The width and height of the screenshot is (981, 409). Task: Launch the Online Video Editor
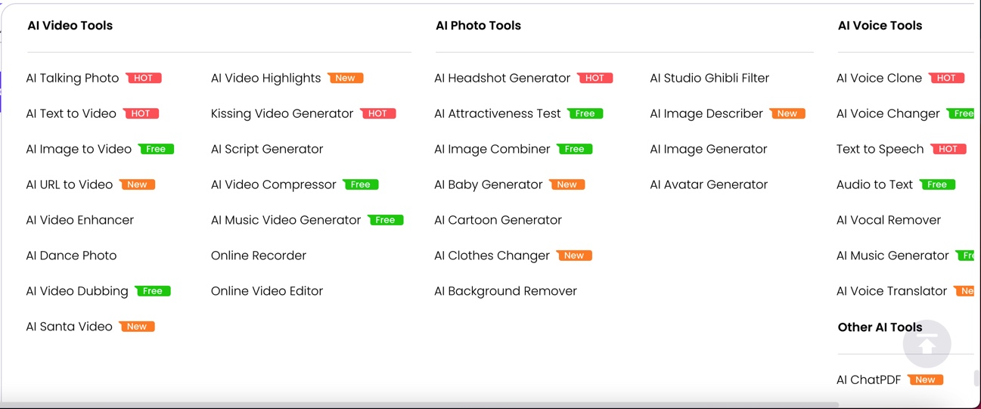click(267, 291)
